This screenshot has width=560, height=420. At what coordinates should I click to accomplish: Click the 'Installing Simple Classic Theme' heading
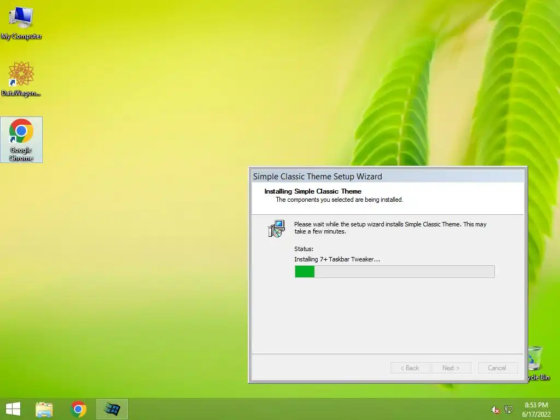(313, 191)
